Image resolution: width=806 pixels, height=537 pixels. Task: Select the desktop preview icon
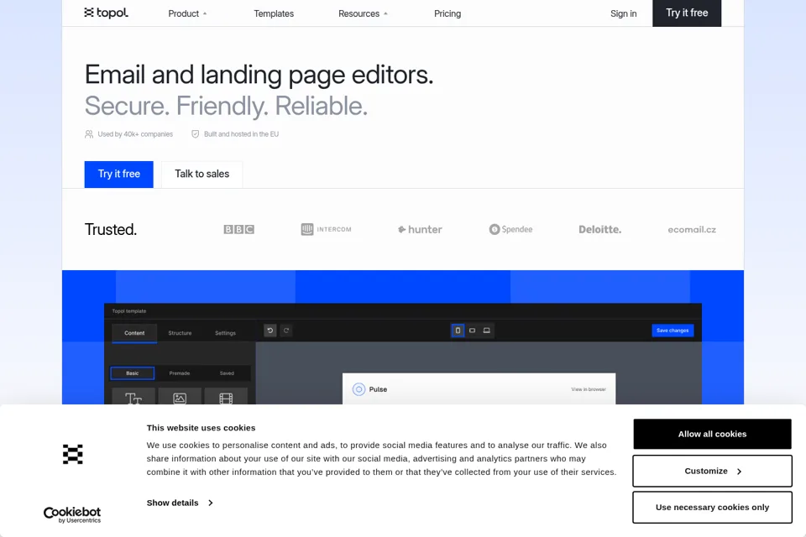486,331
